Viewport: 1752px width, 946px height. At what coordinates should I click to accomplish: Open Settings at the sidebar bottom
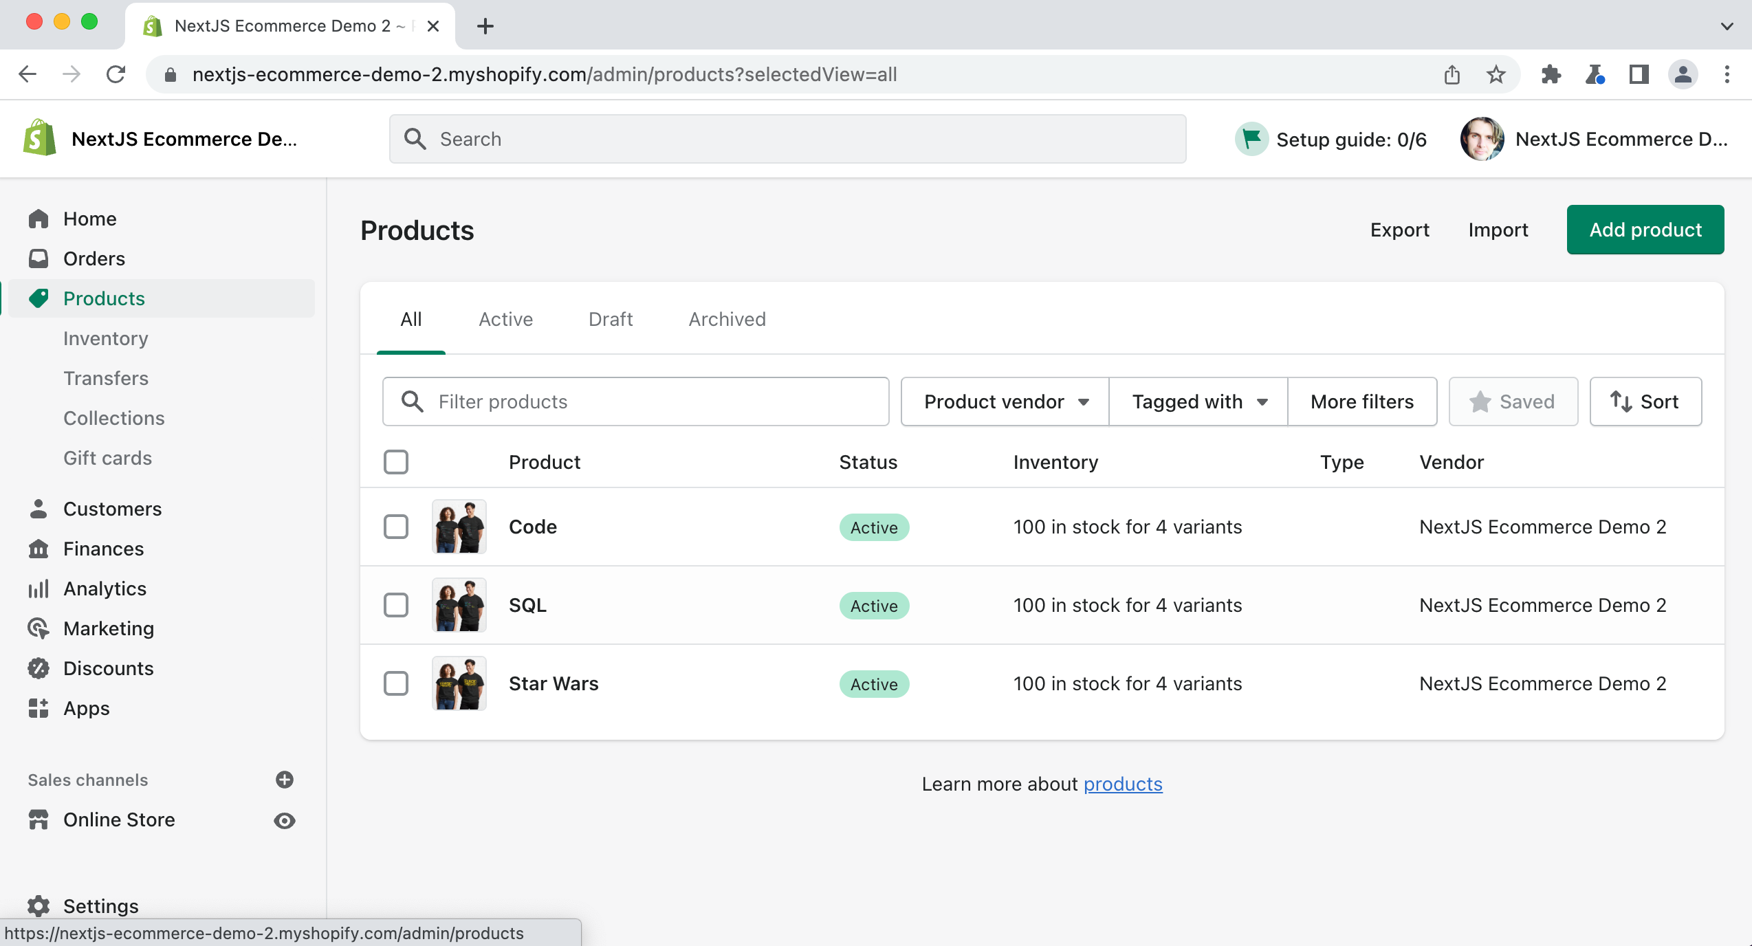point(100,906)
